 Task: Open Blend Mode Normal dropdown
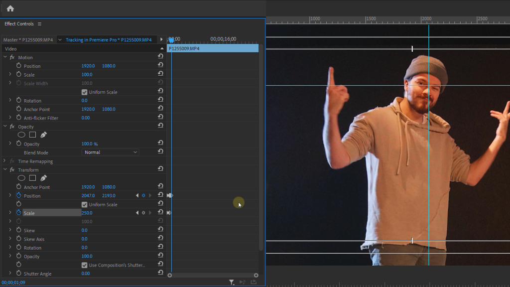click(110, 152)
